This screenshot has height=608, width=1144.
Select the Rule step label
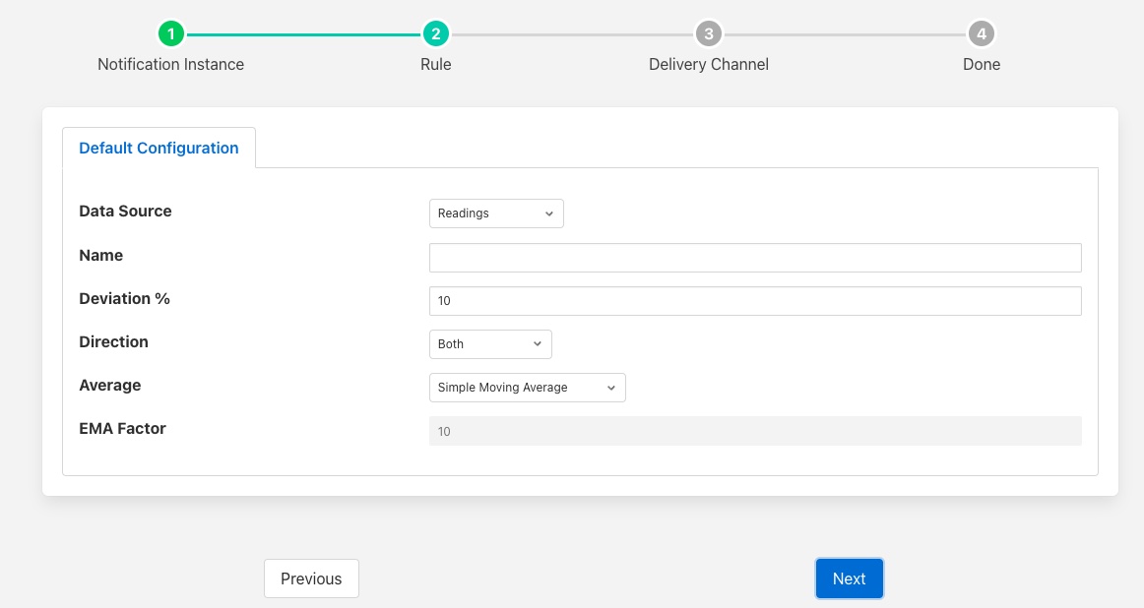click(435, 64)
